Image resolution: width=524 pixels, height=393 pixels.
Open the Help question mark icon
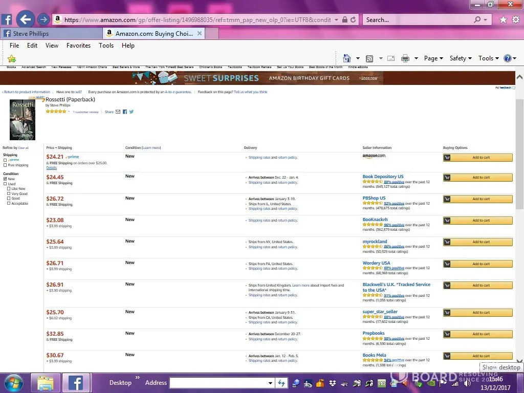(507, 58)
